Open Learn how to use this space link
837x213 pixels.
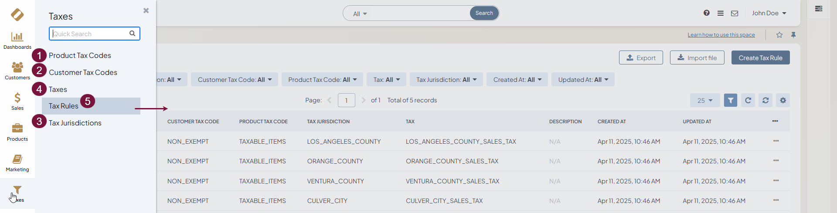(x=721, y=35)
